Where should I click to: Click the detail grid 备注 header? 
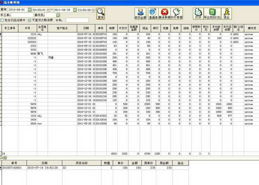point(181,163)
